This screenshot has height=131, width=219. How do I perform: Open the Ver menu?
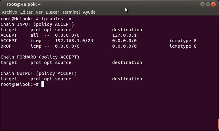point(39,12)
